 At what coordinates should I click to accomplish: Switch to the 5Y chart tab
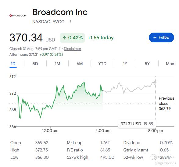point(147,64)
